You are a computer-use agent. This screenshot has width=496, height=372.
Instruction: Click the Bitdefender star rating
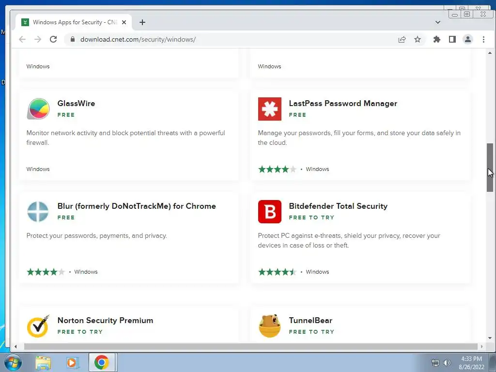pyautogui.click(x=277, y=272)
